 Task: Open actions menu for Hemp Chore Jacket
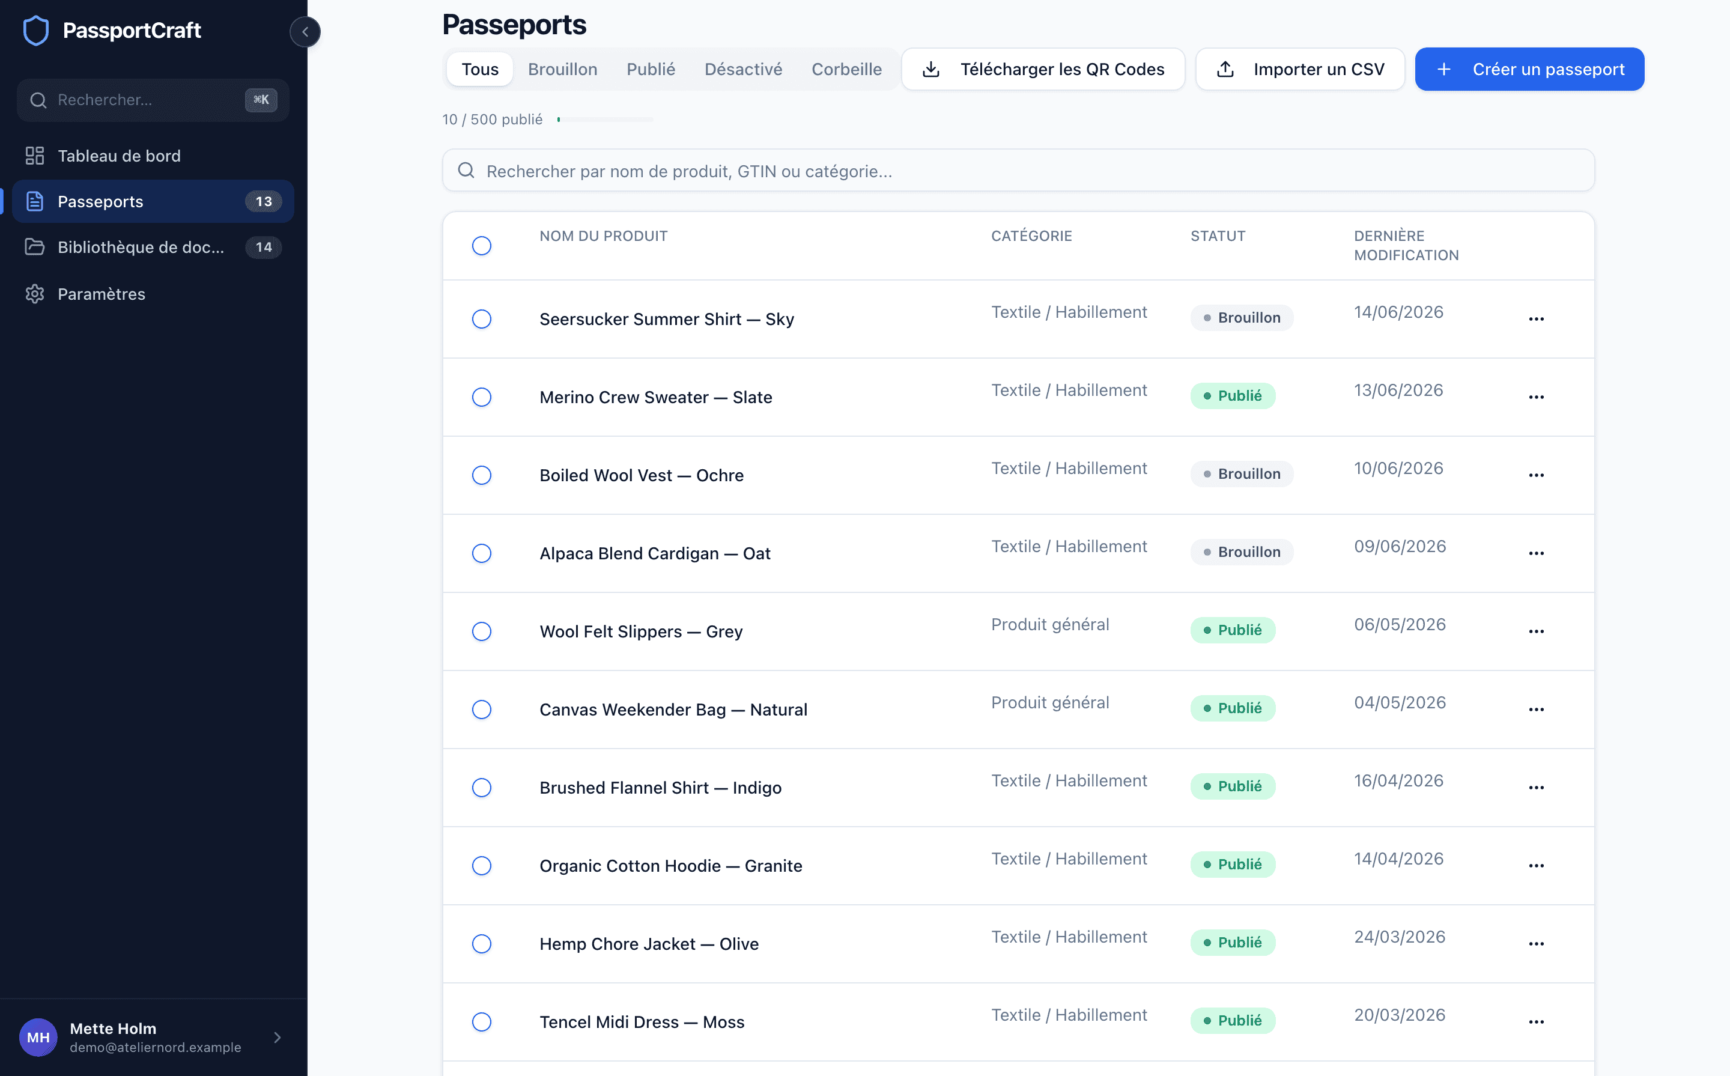point(1537,944)
